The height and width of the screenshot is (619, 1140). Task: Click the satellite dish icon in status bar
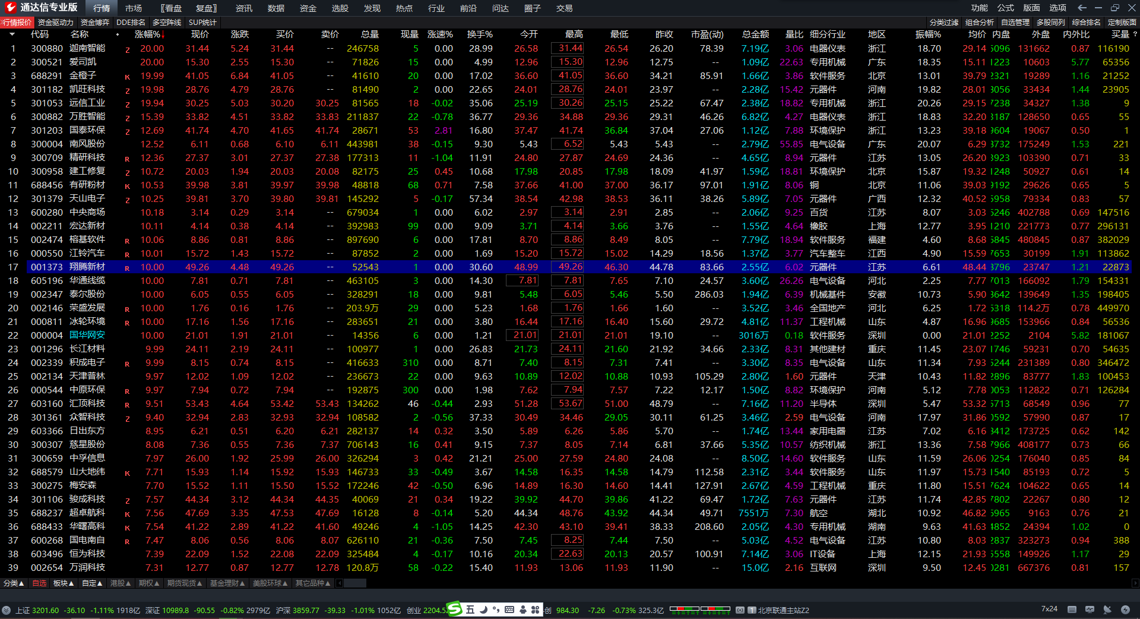[x=1107, y=609]
